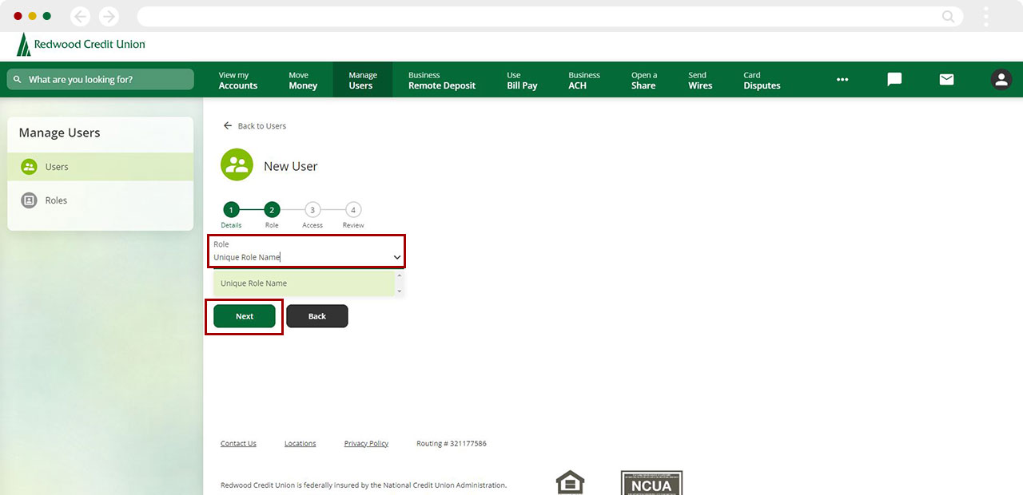Select the Users icon in Manage Users sidebar
This screenshot has height=495, width=1023.
[29, 167]
